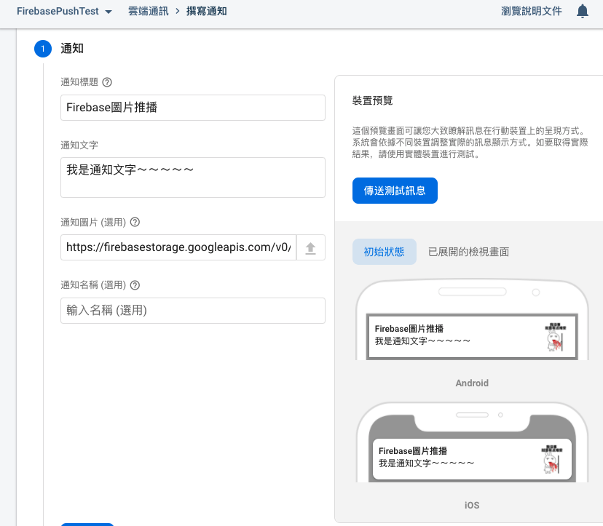The width and height of the screenshot is (603, 526).
Task: Click the 傳送測試訊息 button
Action: point(395,191)
